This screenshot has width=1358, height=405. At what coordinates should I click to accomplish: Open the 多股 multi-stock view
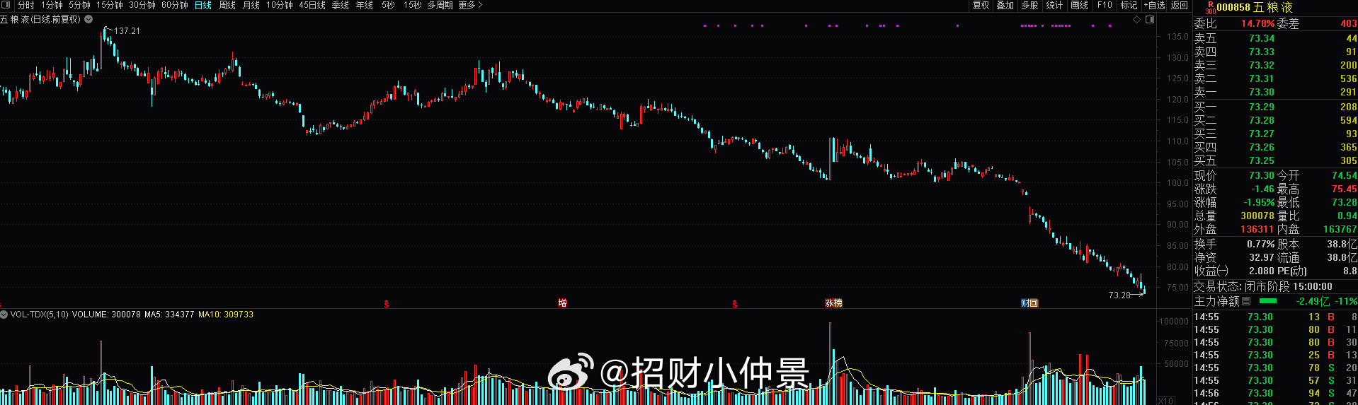click(1029, 5)
